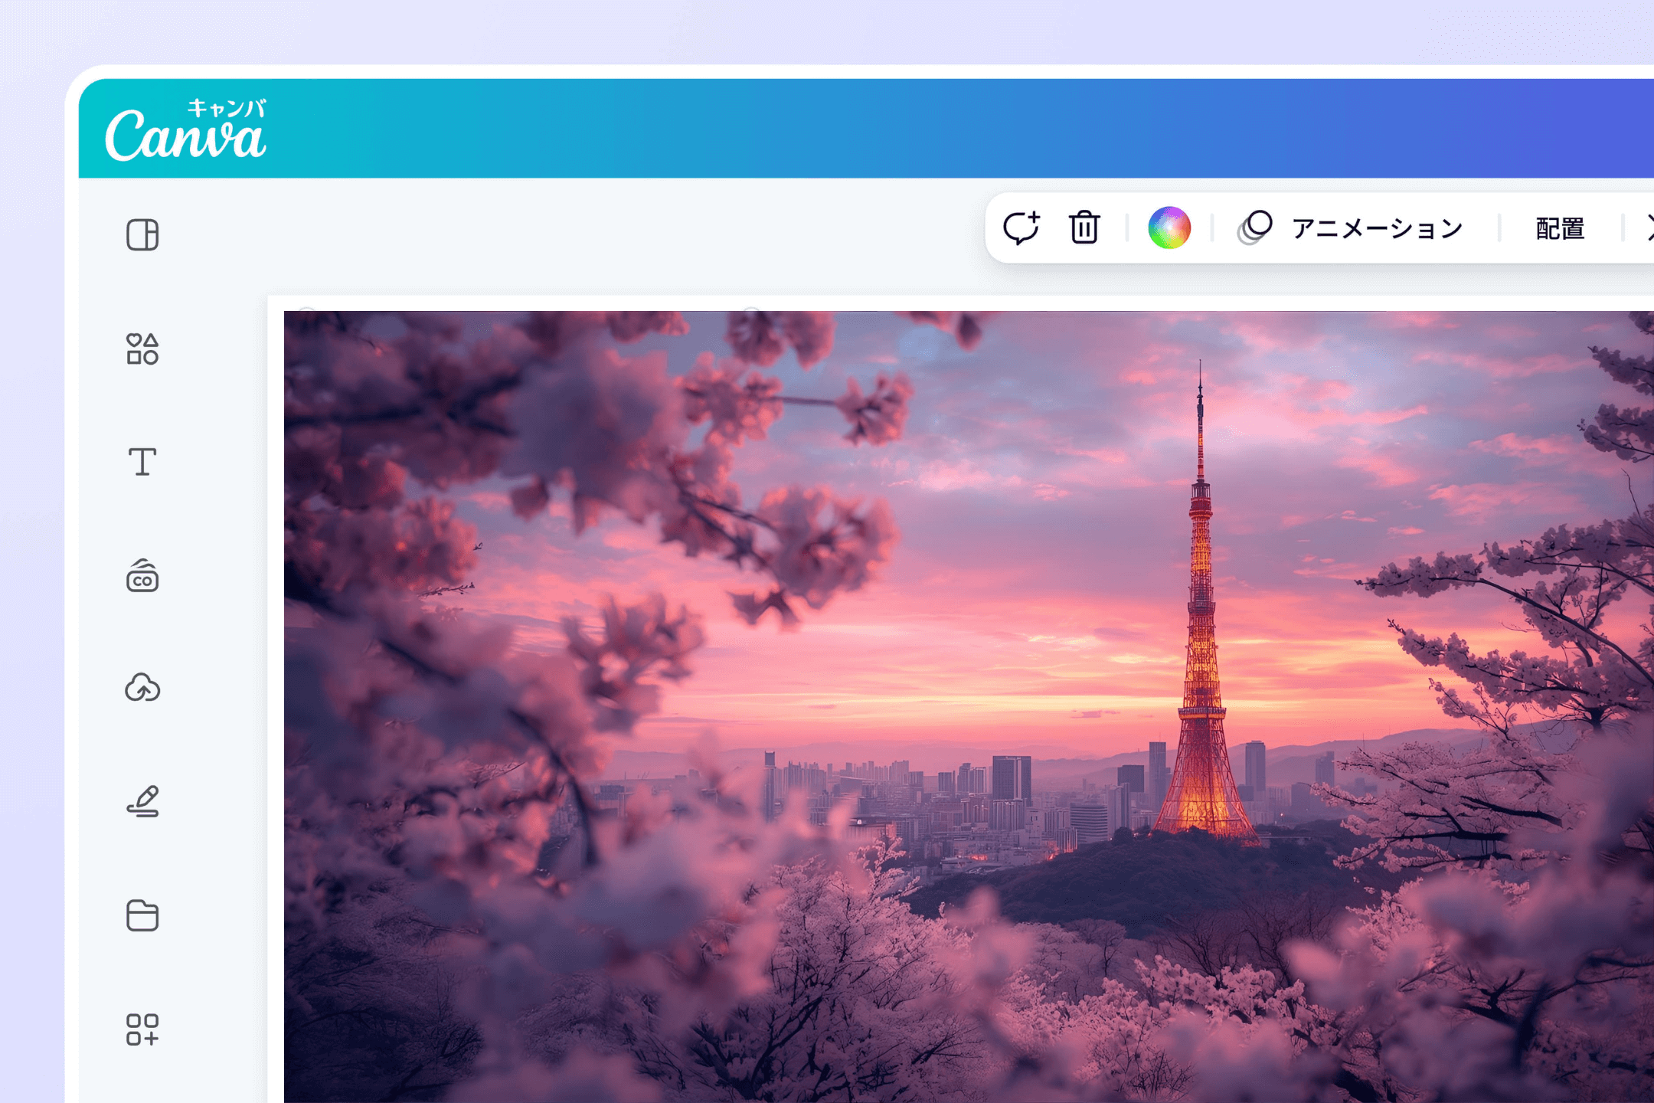
Task: Click the overlapping circles animation icon
Action: click(x=1254, y=228)
